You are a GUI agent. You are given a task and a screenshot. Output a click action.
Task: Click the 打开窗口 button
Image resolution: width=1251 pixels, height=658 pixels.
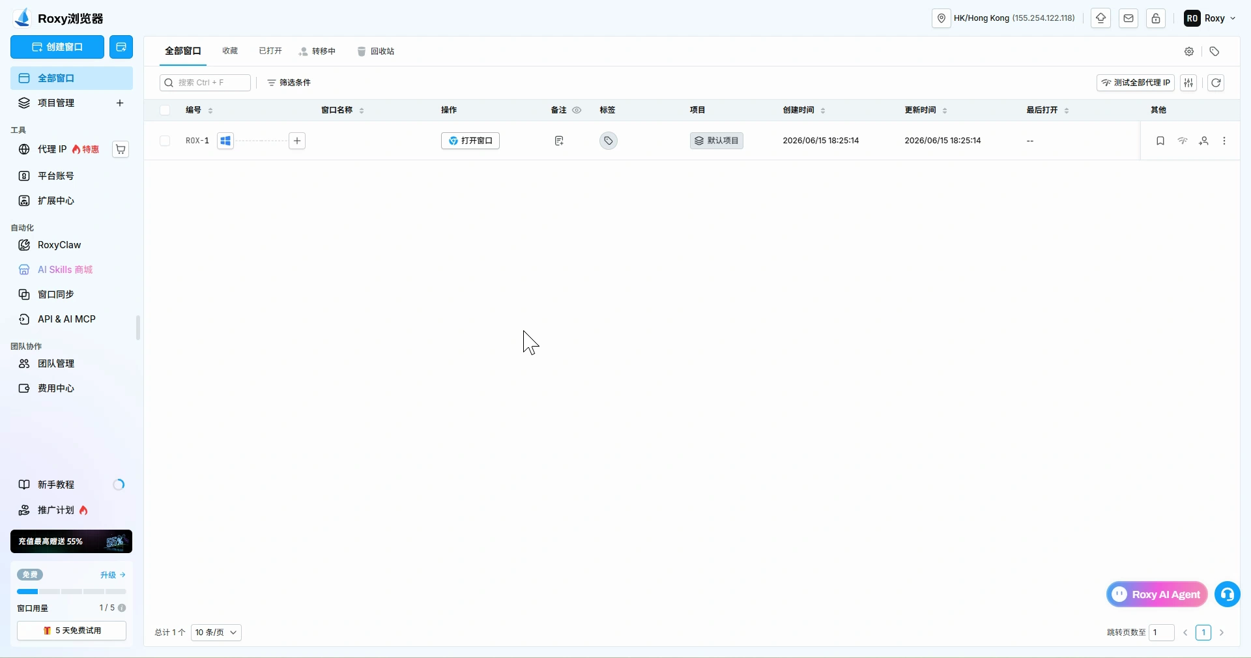pyautogui.click(x=470, y=141)
